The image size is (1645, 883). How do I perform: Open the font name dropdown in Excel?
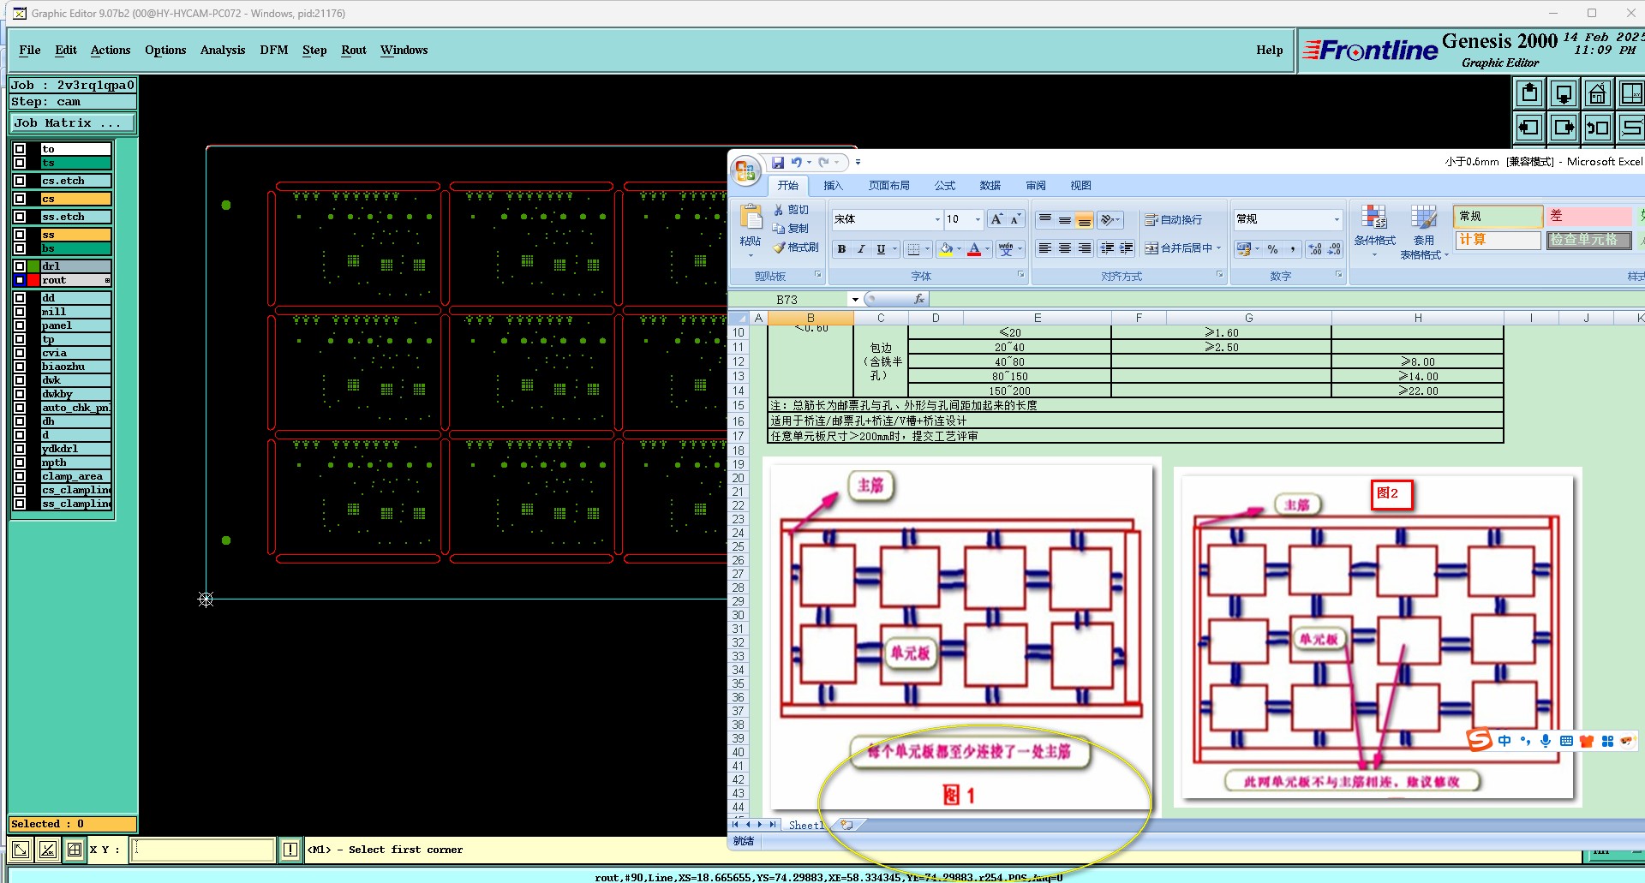tap(936, 219)
